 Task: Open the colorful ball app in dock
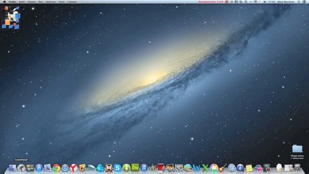coord(214,168)
